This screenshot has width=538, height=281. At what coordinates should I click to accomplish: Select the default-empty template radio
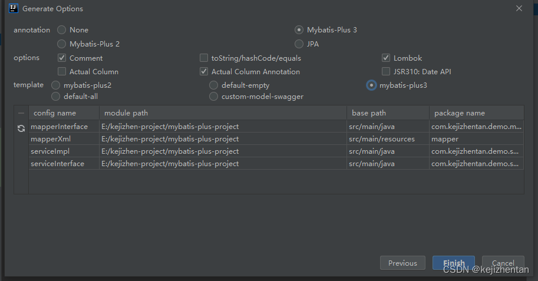coord(213,85)
